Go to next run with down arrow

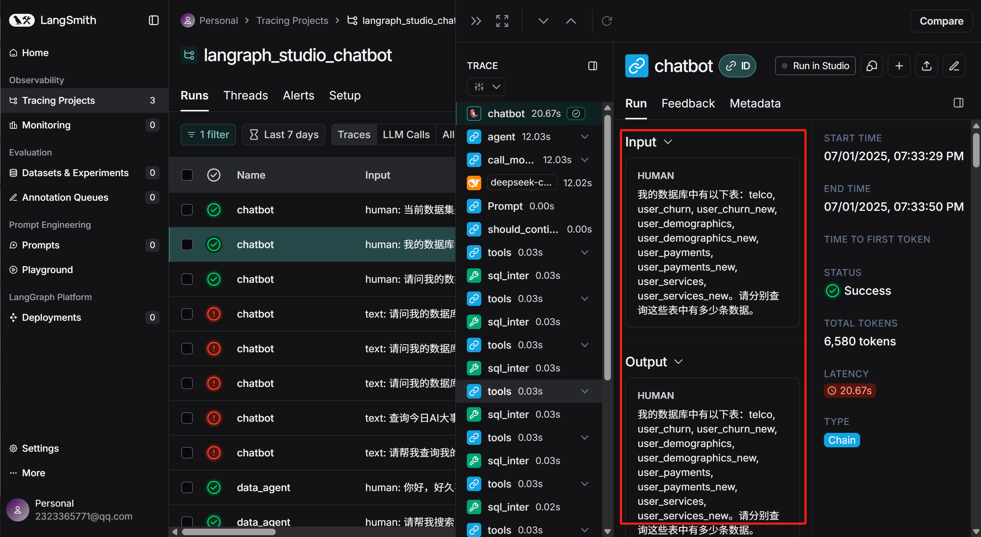click(x=544, y=21)
